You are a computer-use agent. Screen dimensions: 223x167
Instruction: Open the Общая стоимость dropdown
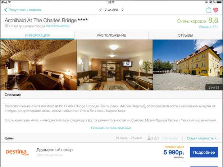[202, 138]
